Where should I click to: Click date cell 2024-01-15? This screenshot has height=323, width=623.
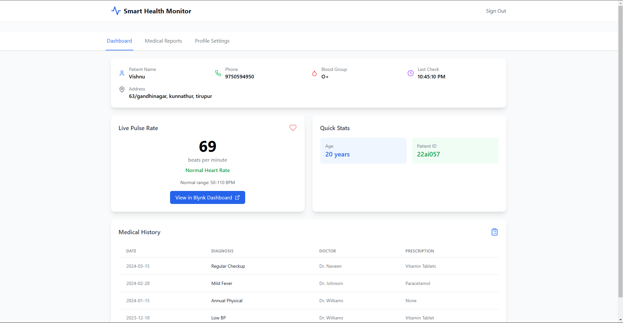(138, 301)
